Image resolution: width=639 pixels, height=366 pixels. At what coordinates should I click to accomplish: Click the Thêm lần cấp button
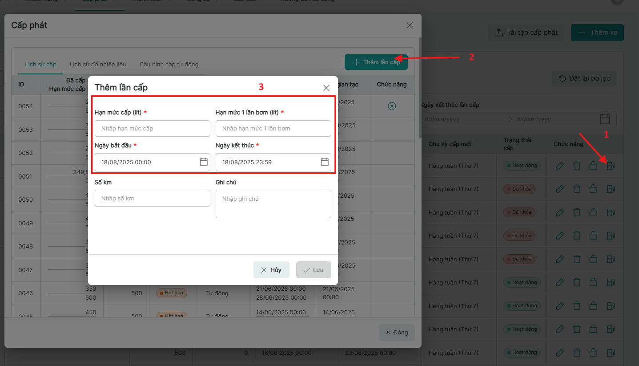376,62
